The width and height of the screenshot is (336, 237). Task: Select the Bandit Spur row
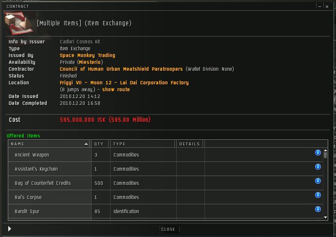coord(166,212)
